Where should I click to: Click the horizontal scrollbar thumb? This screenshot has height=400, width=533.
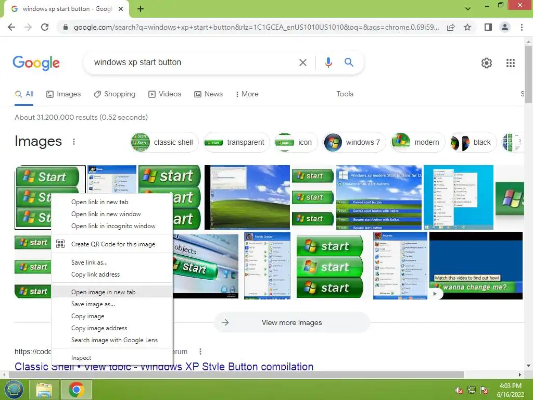click(236, 374)
